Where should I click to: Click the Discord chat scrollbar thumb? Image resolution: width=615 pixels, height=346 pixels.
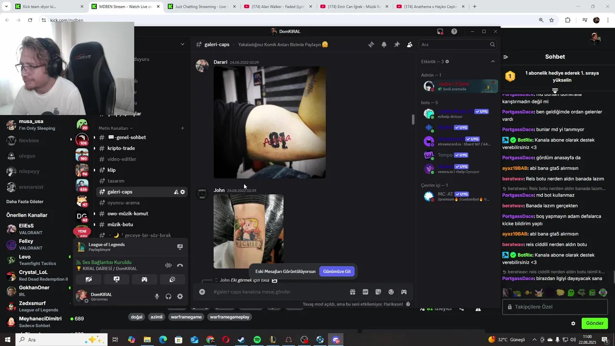(413, 119)
